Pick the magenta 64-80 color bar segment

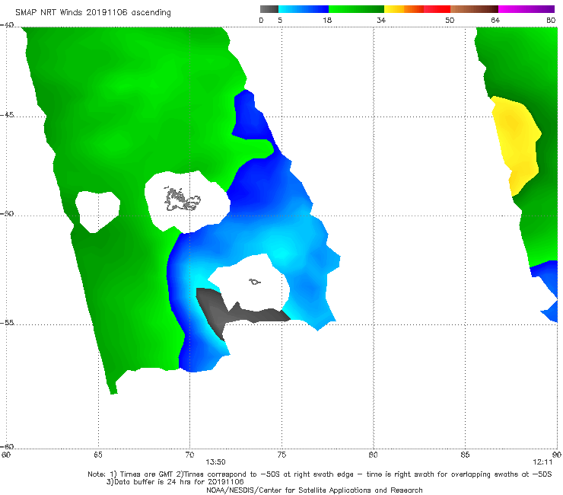(x=526, y=9)
